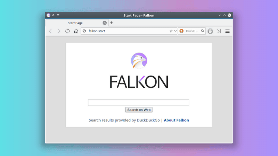Click the magnifier icon in search bar
Screen dimensions: 278x156
tap(203, 31)
